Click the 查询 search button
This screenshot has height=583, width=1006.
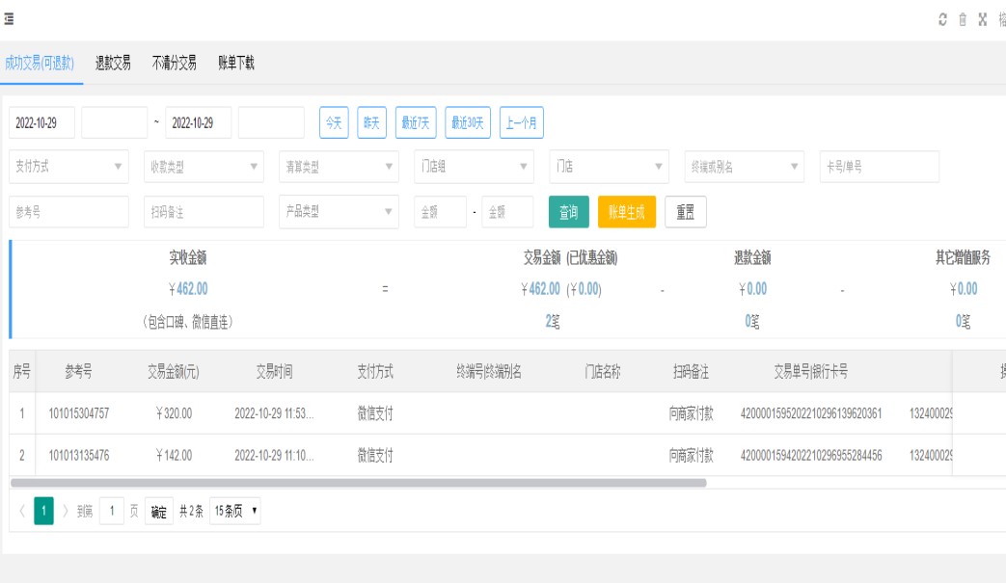click(569, 213)
